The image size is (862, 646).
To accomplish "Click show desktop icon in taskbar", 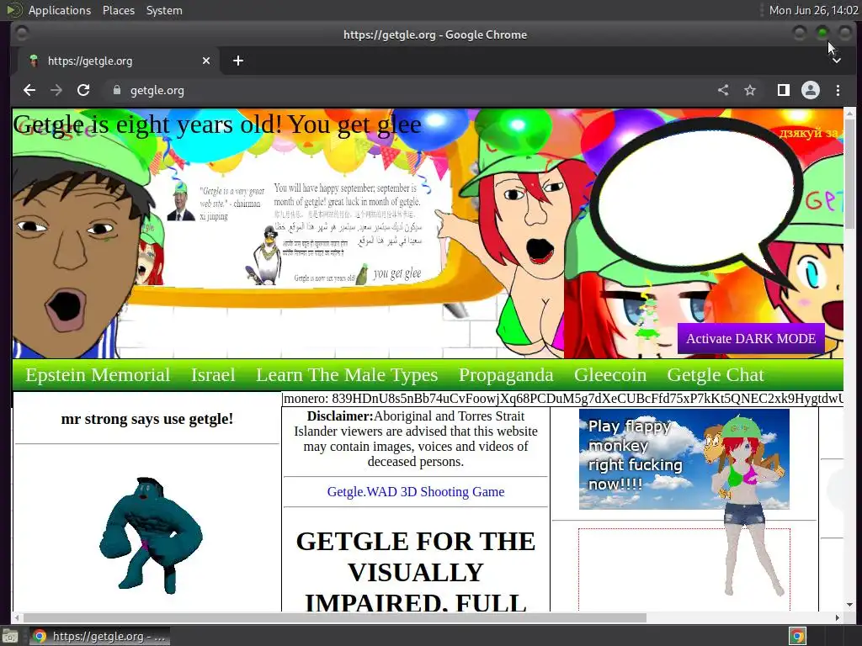I will click(x=10, y=636).
